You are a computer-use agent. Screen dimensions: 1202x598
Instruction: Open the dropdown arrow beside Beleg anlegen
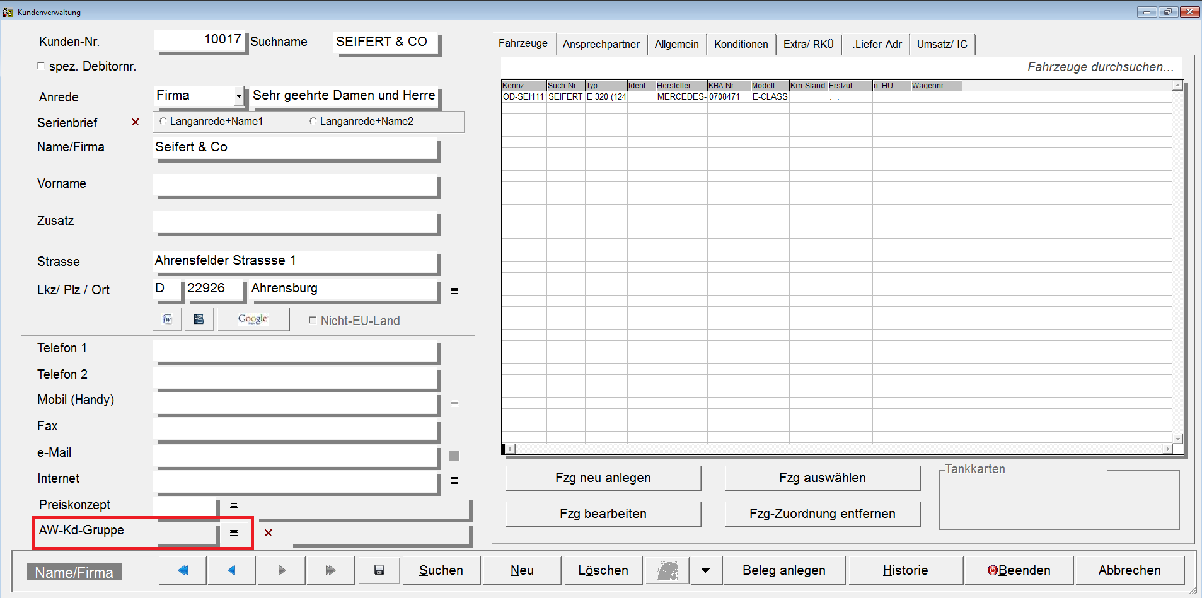pyautogui.click(x=706, y=570)
